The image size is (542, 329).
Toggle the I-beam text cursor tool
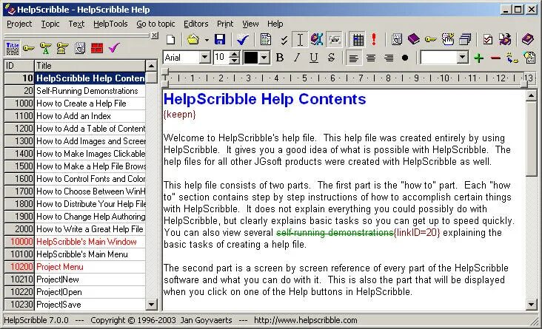(x=300, y=39)
